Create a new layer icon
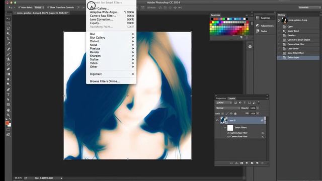Screen dimensions: 322x181 pyautogui.click(x=257, y=163)
